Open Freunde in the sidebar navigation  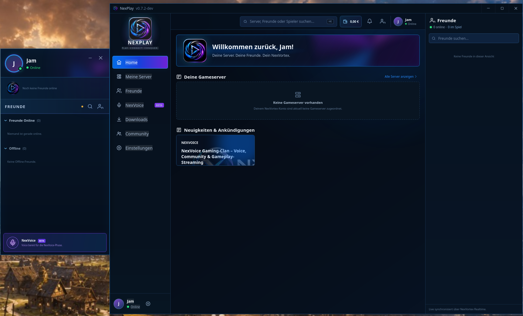[140, 91]
